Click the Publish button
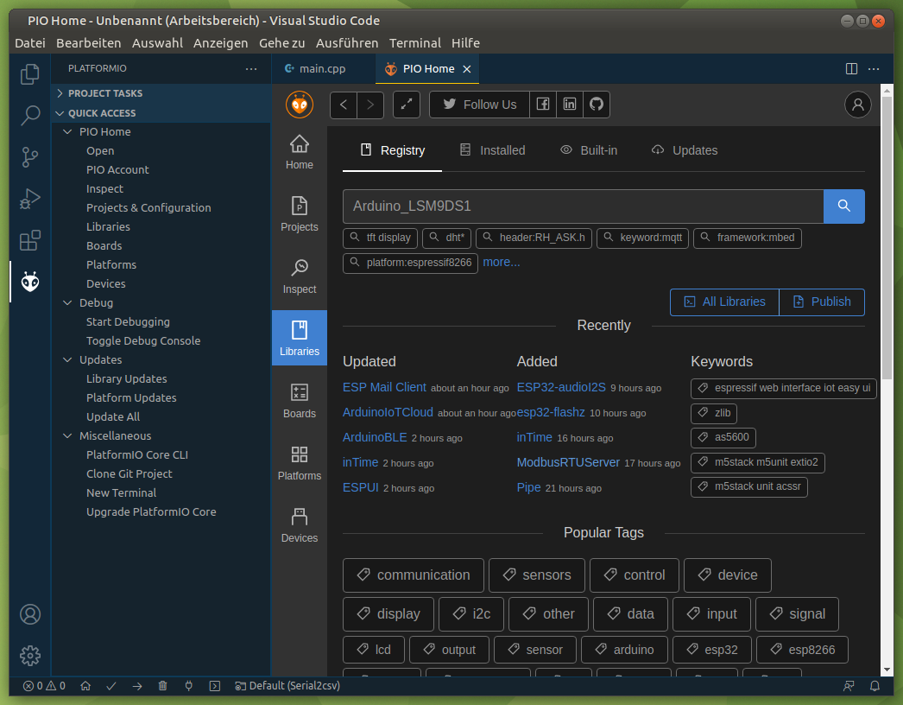The width and height of the screenshot is (903, 705). click(x=822, y=302)
